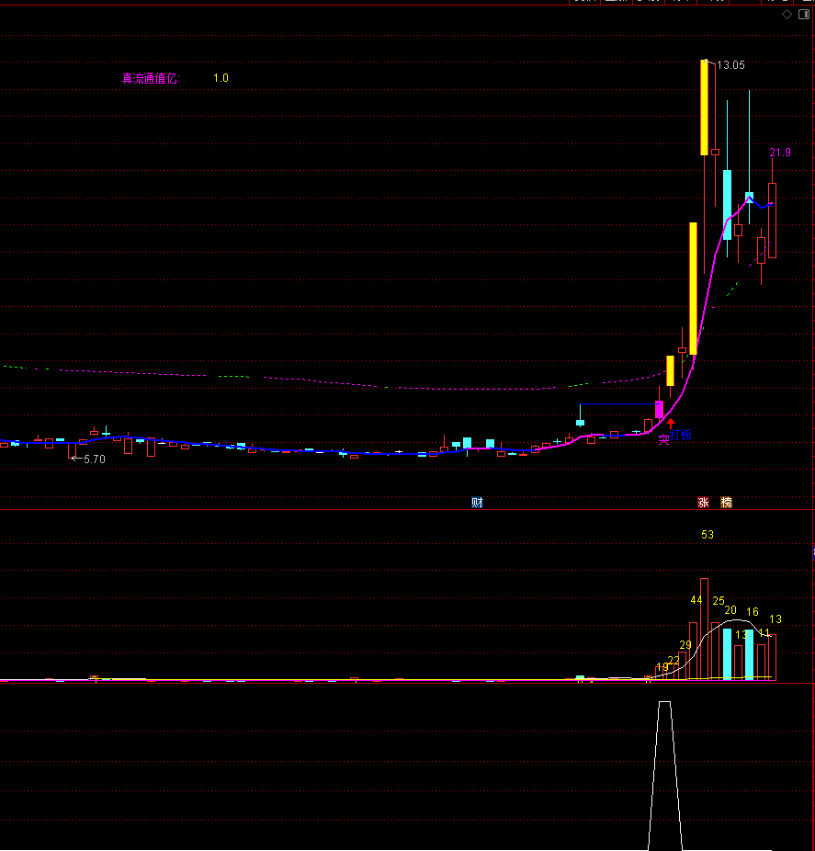The height and width of the screenshot is (851, 815).
Task: Click the 打板 signal label
Action: point(681,436)
